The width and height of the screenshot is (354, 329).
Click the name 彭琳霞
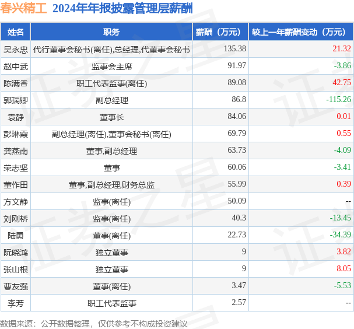coord(16,134)
